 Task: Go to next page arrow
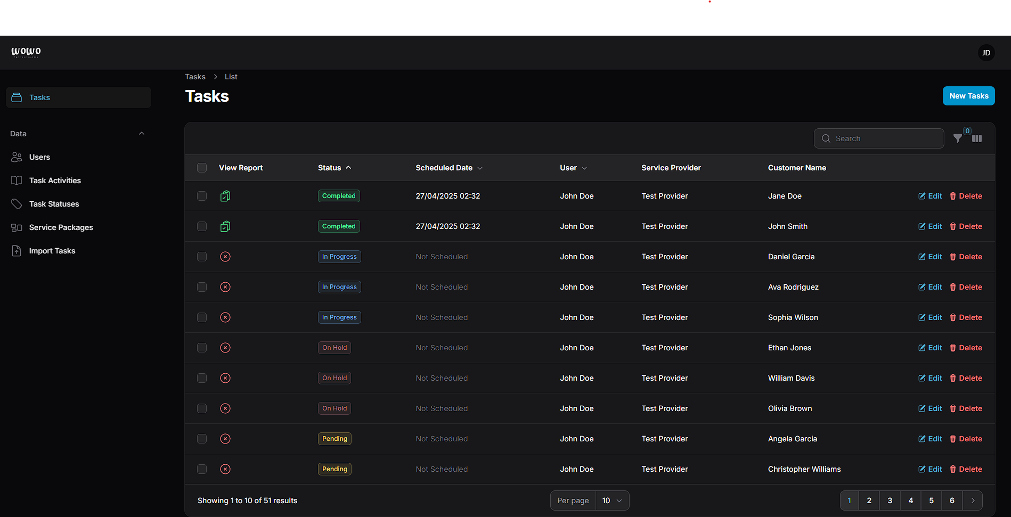973,500
